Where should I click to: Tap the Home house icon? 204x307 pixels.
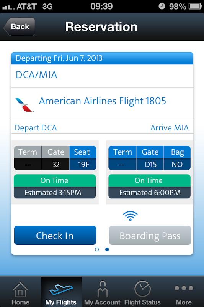pos(20,289)
